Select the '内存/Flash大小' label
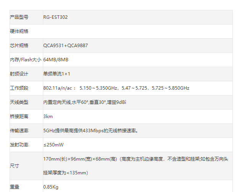 click(26, 60)
